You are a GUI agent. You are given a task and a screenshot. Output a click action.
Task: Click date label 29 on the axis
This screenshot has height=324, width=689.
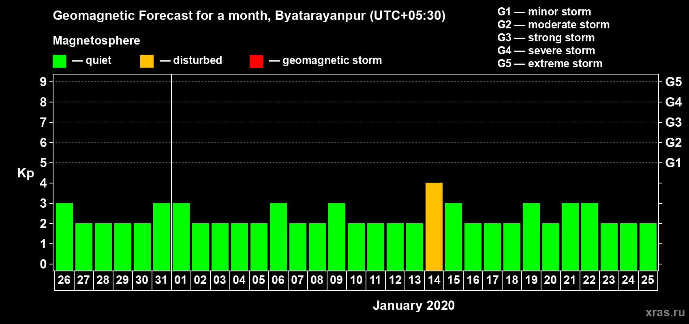click(x=122, y=280)
